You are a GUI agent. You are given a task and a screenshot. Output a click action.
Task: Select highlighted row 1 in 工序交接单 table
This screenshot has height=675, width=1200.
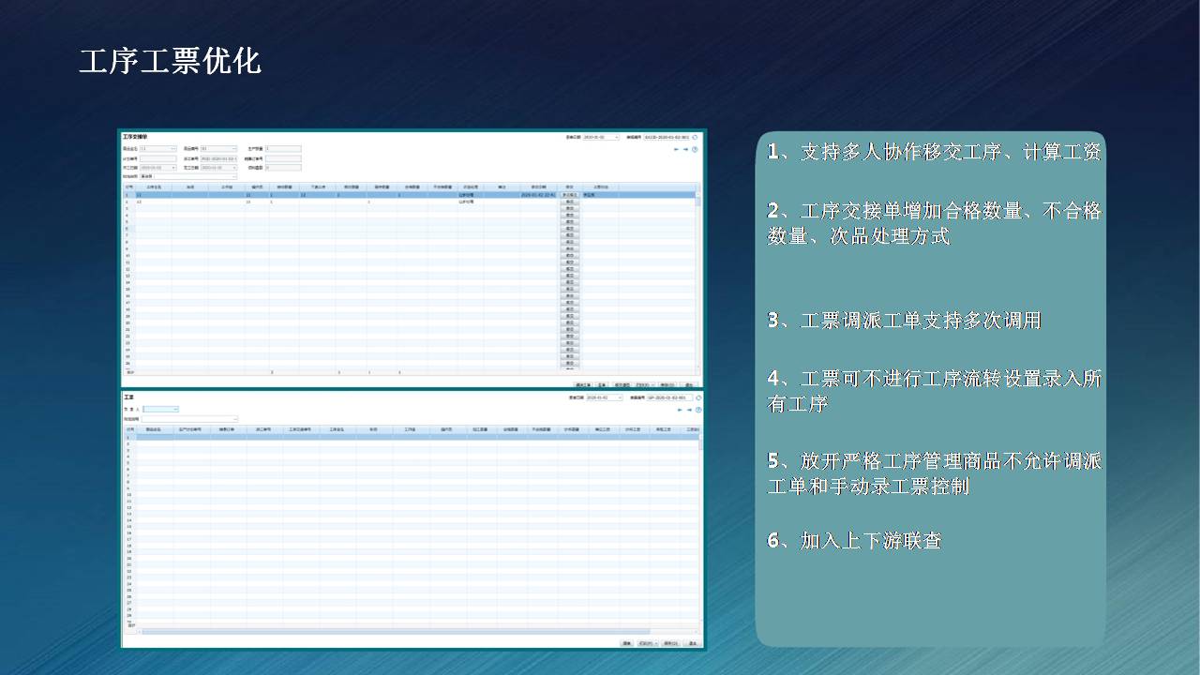click(x=410, y=195)
